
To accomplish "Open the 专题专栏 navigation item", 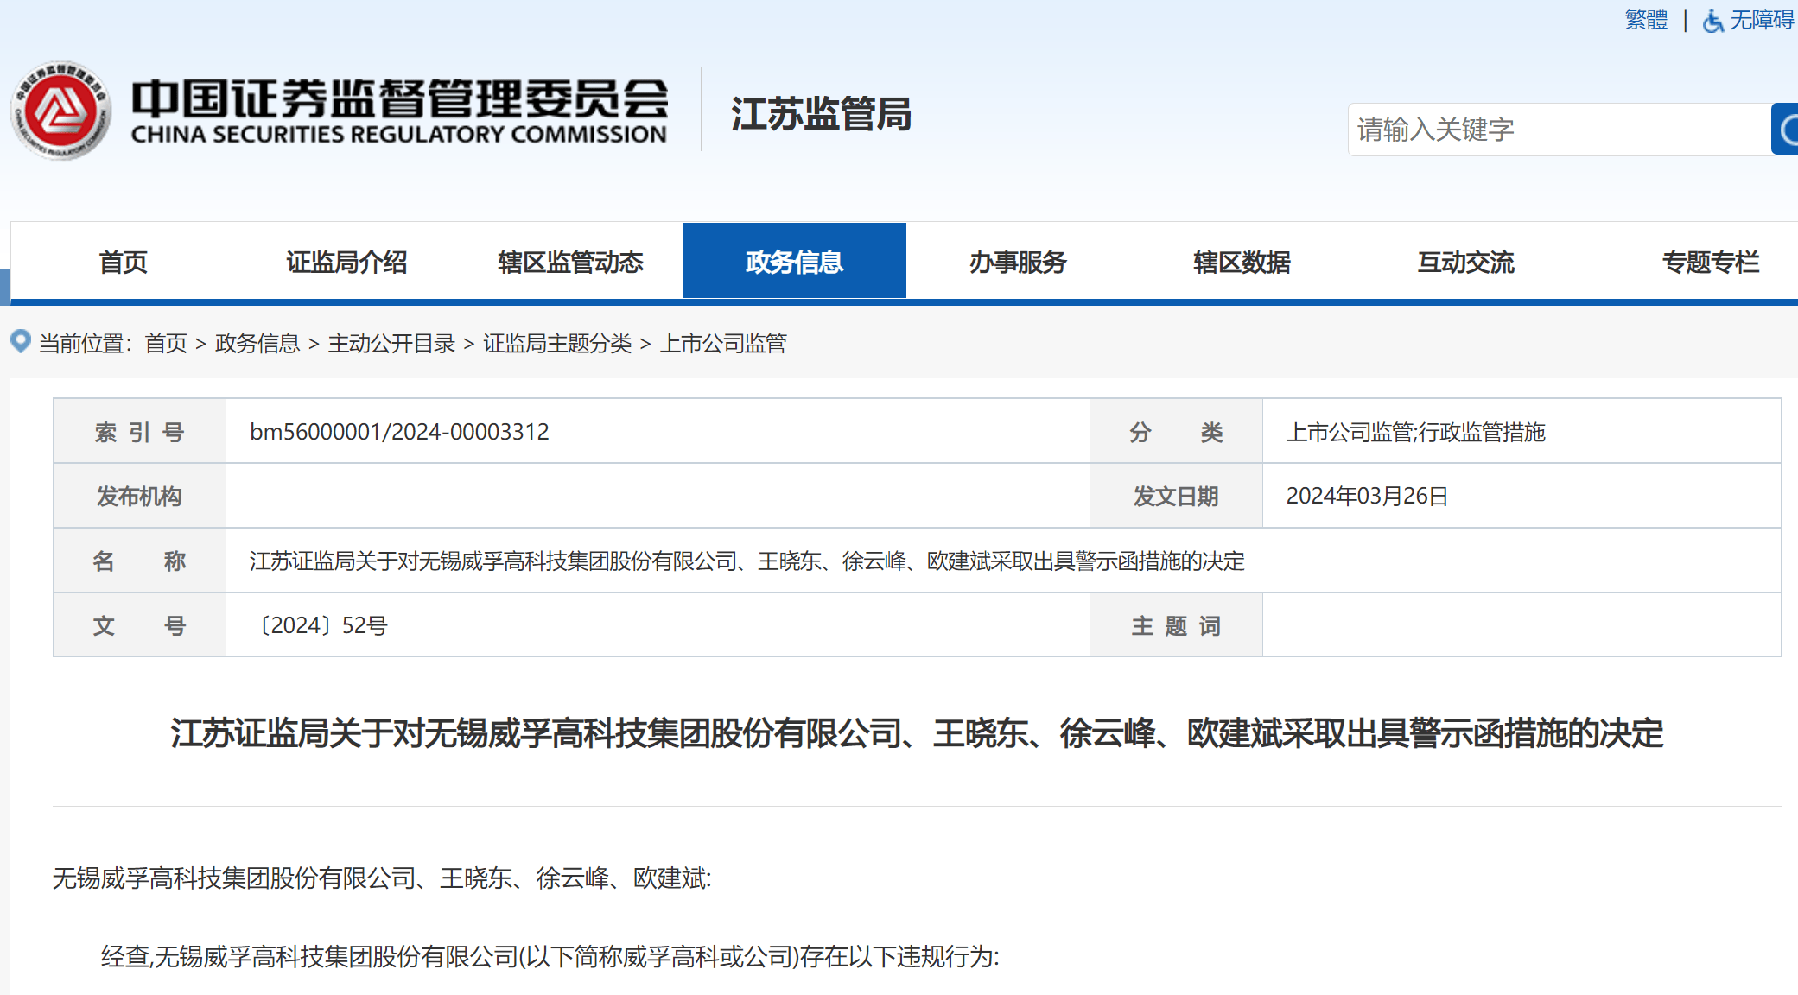I will [x=1710, y=262].
